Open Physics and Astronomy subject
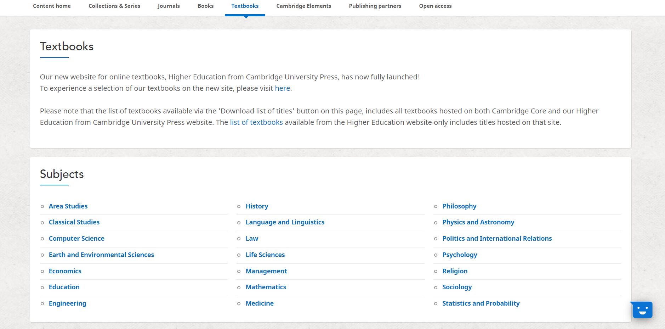This screenshot has height=329, width=665. pos(478,222)
